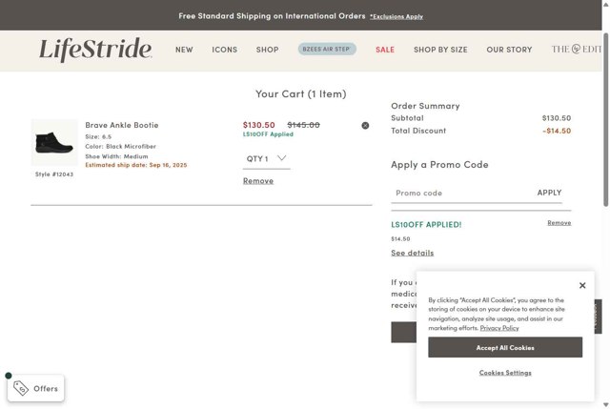
Task: Click the Subtotal $130.50 value
Action: [x=557, y=118]
